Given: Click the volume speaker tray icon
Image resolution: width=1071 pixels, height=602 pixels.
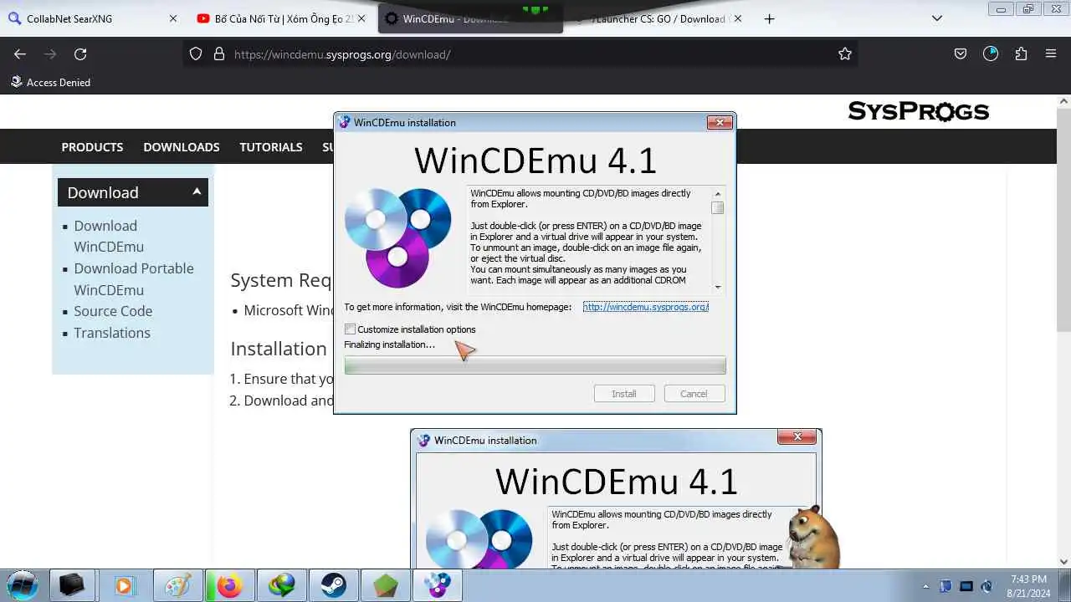Looking at the screenshot, I should click(x=987, y=586).
